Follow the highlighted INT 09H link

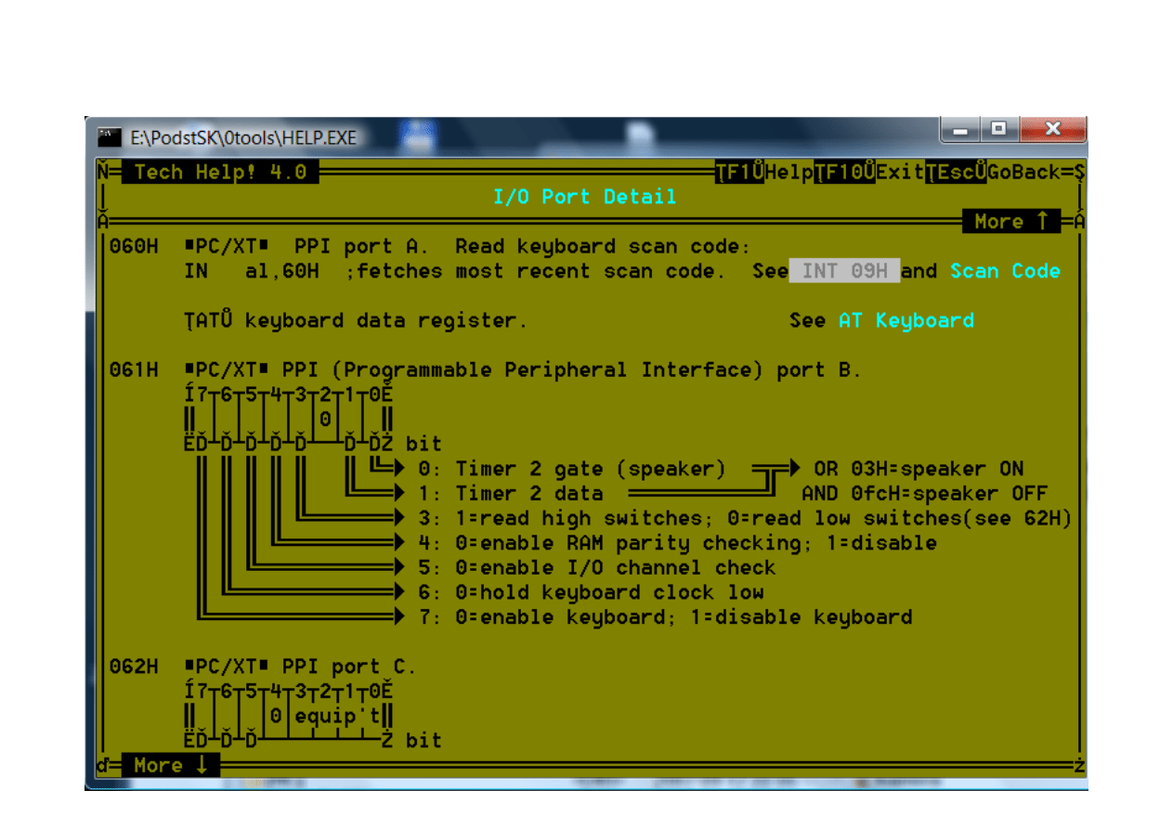coord(844,271)
